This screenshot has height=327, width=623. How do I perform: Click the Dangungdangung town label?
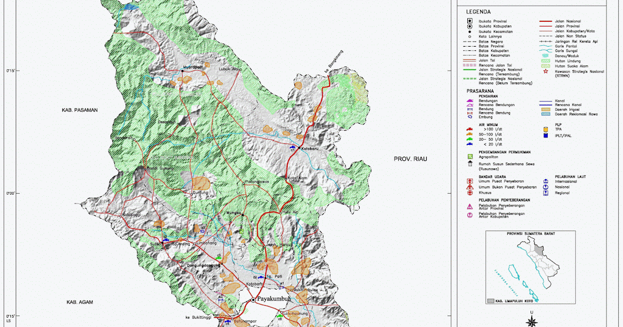point(204,265)
